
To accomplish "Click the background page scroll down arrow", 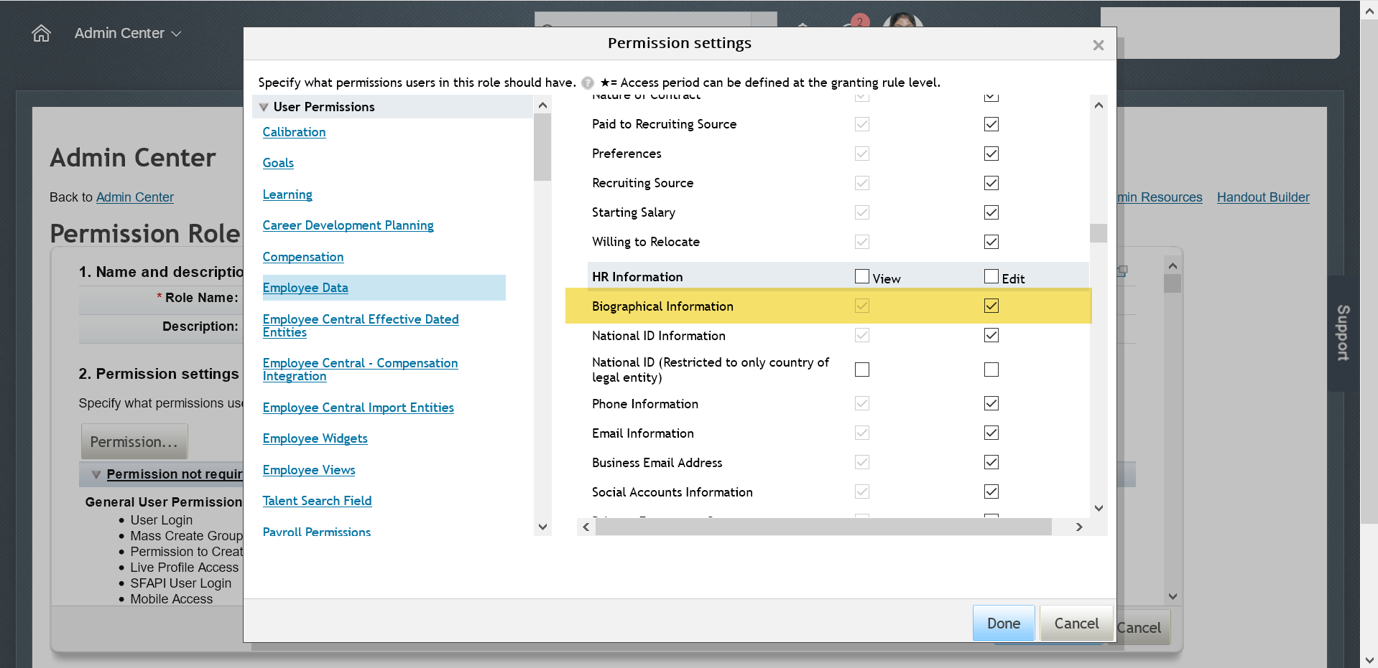I will [x=1369, y=659].
